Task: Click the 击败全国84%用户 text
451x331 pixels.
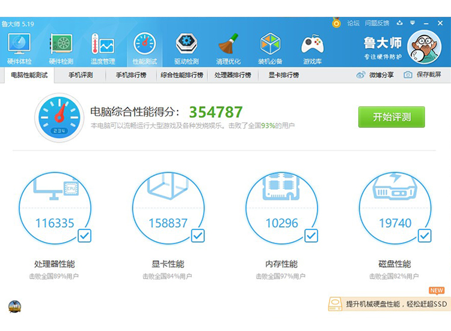Action: tap(167, 276)
